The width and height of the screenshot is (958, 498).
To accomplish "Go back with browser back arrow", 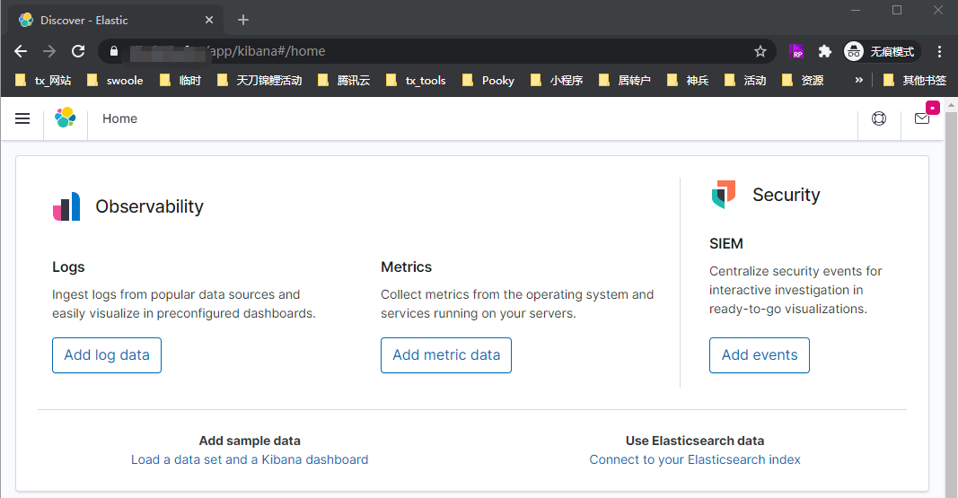I will coord(21,51).
